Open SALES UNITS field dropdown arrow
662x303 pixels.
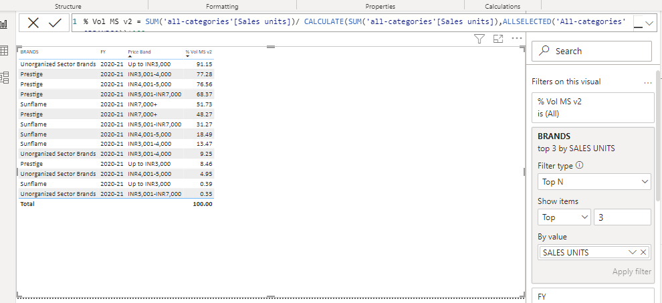(x=632, y=252)
